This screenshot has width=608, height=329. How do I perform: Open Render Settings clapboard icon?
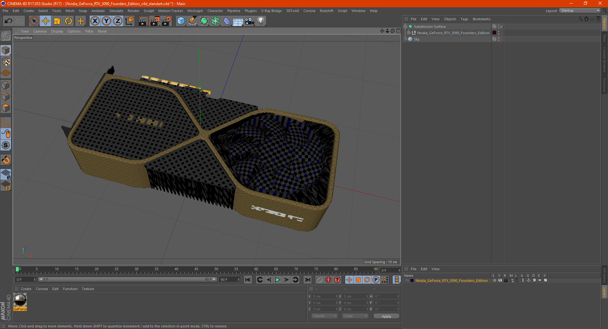[167, 21]
